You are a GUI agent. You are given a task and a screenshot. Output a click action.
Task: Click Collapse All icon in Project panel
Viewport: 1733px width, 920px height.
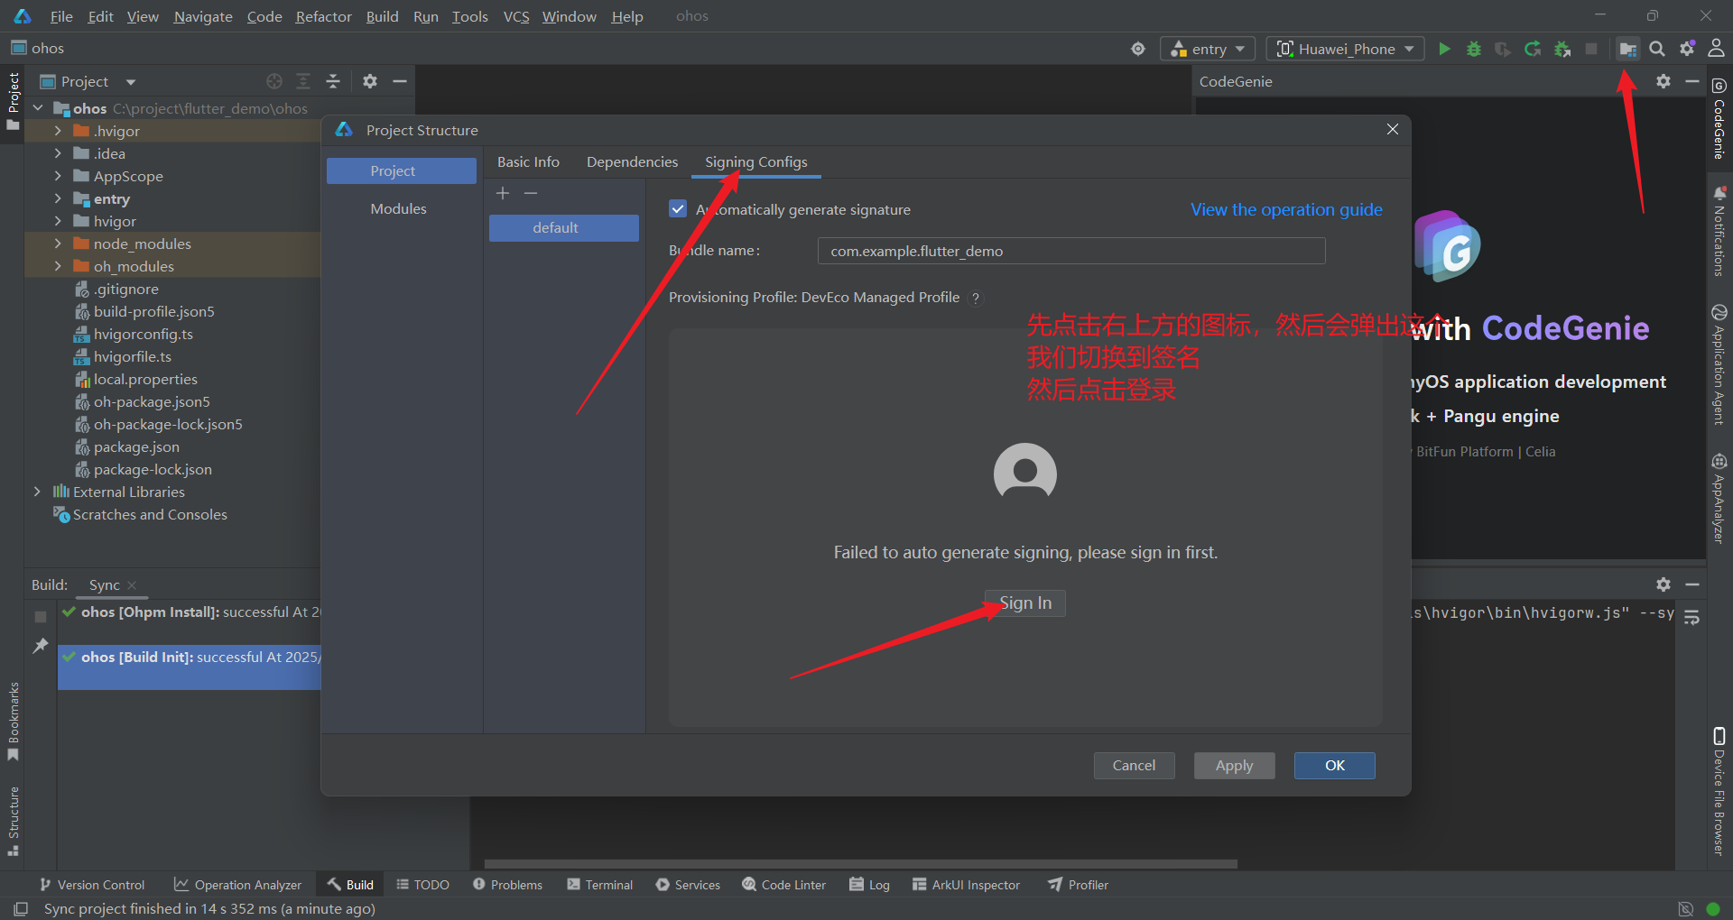[333, 81]
